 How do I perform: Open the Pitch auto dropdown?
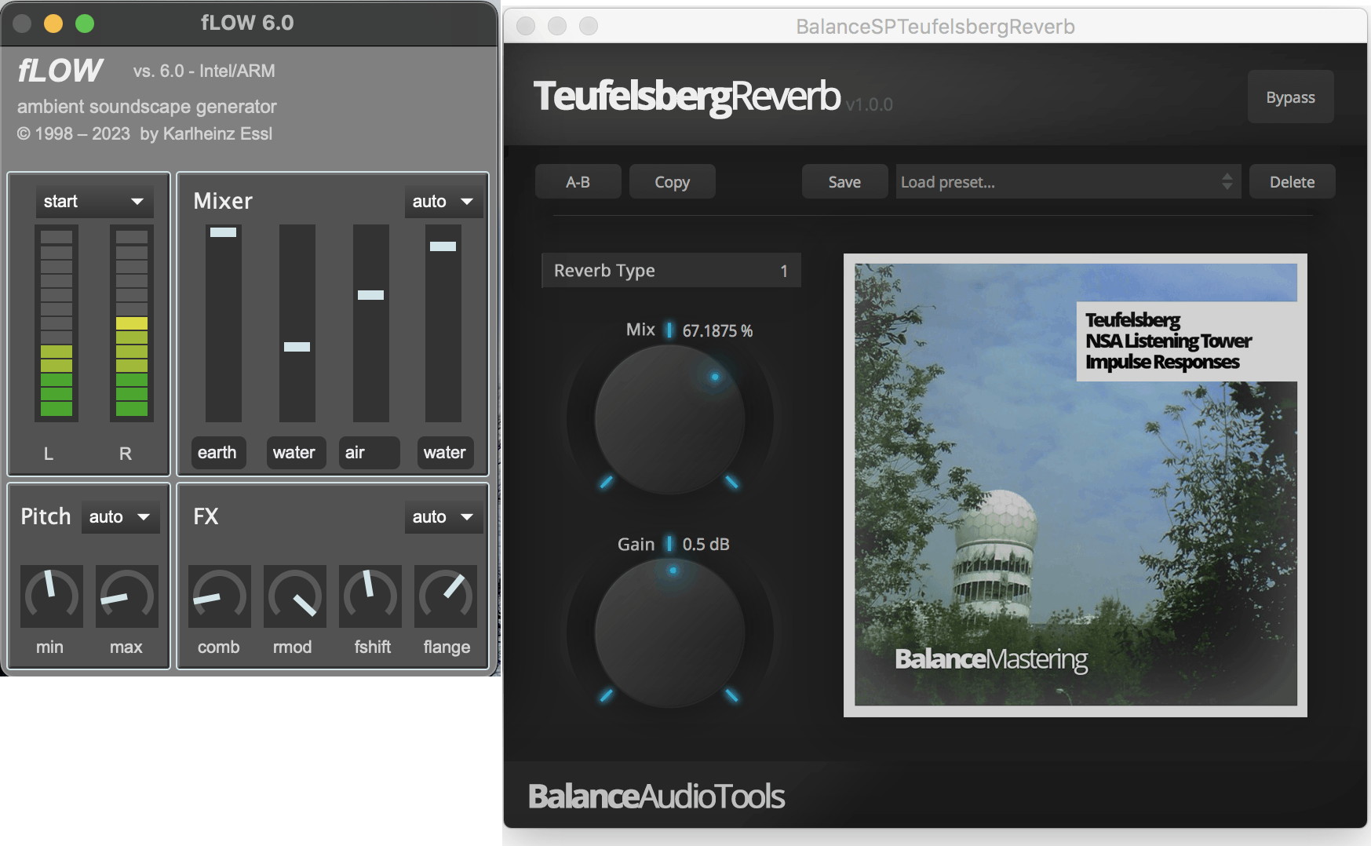[120, 517]
